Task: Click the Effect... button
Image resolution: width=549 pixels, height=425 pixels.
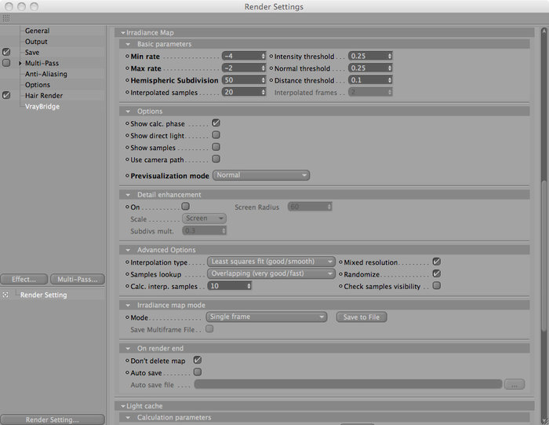Action: 24,279
